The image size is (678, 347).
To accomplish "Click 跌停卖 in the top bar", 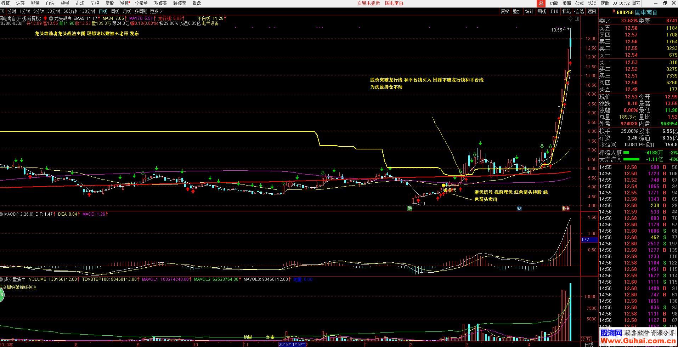I will point(180,3).
